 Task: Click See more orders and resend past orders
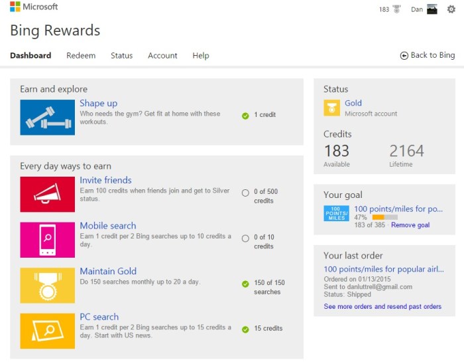pyautogui.click(x=382, y=306)
